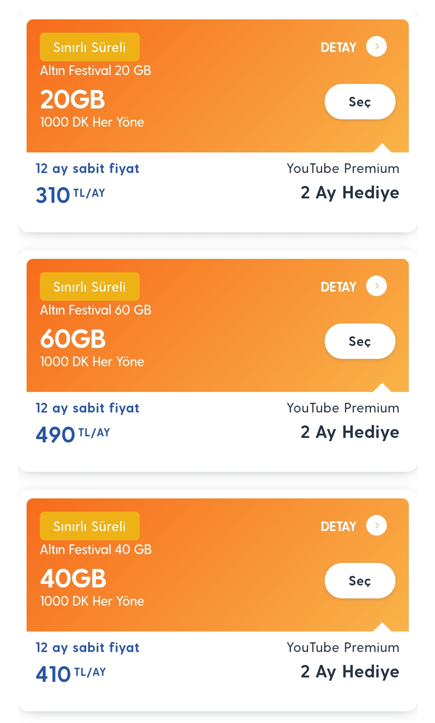This screenshot has height=723, width=435.
Task: Open detail arrow icon for 20 GB plan
Action: 376,46
